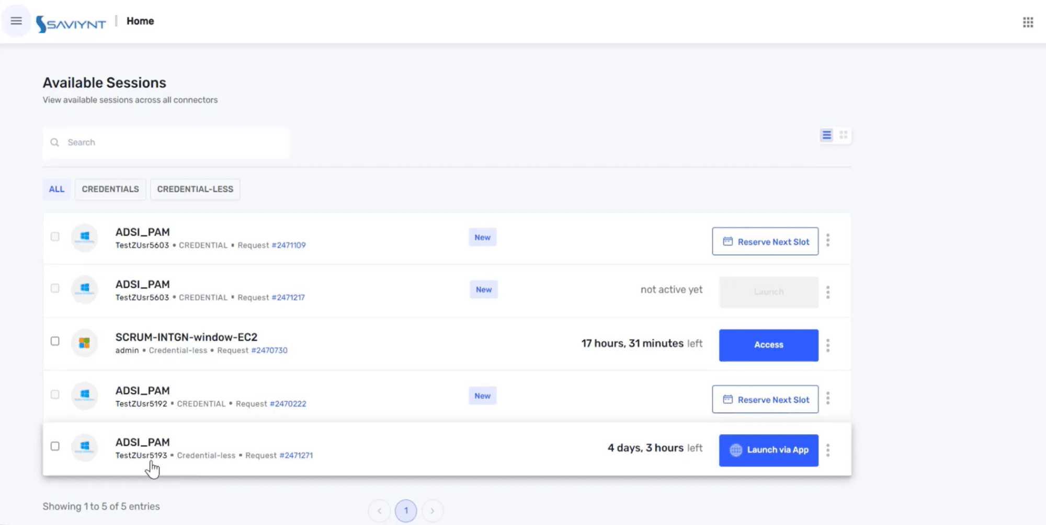1046x525 pixels.
Task: Open the app launcher nine-dot grid
Action: click(x=1028, y=22)
